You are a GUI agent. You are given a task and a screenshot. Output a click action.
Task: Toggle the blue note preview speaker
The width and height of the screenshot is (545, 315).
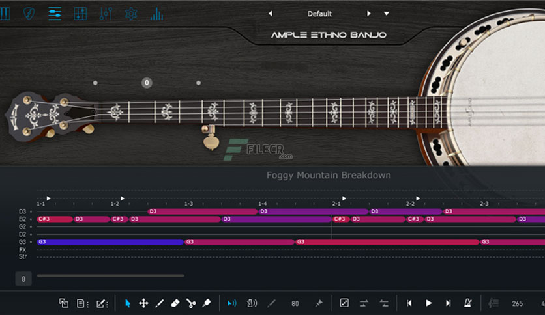click(231, 303)
